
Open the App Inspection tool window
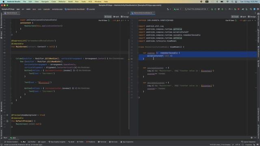point(127,142)
